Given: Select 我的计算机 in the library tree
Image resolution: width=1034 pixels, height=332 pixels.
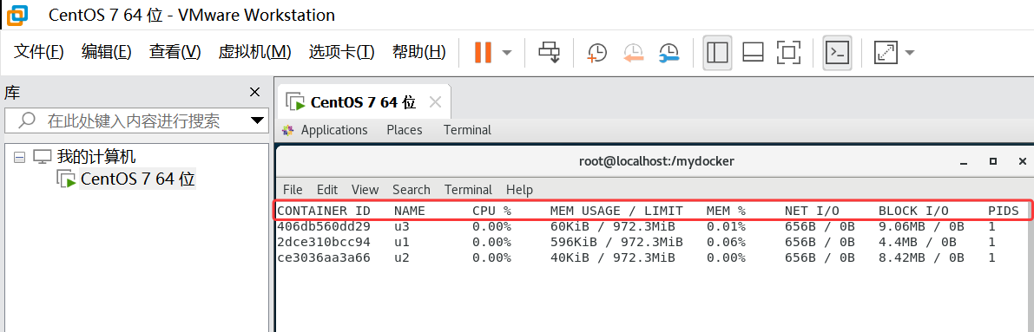Looking at the screenshot, I should 96,157.
